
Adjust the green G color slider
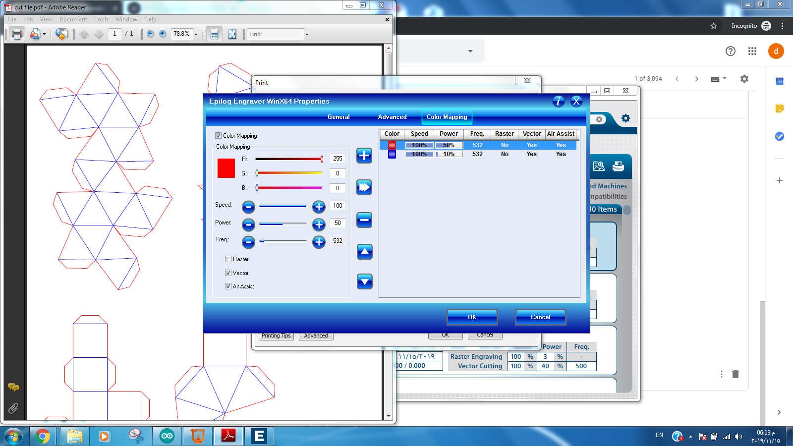[x=289, y=173]
